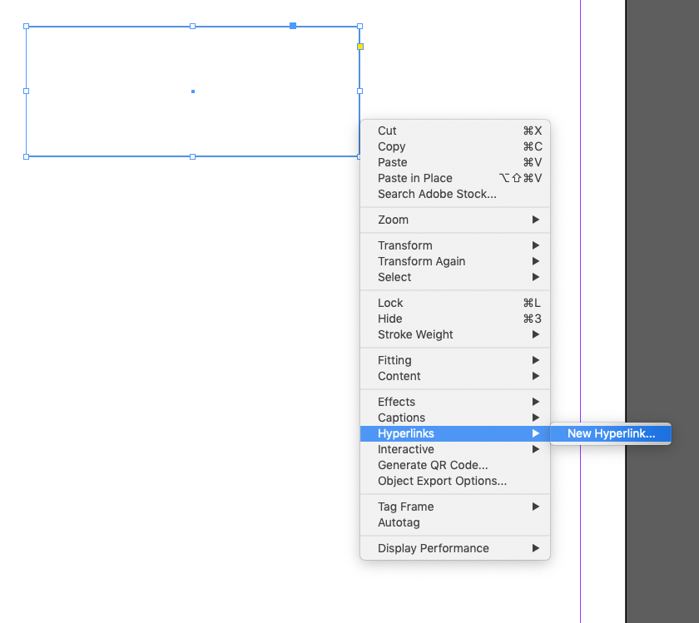Open the New Hyperlink dialog

pos(611,433)
